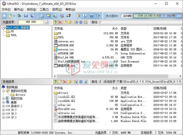The image size is (183, 135).
Task: Click the burn CD image icon
Action: point(69,16)
